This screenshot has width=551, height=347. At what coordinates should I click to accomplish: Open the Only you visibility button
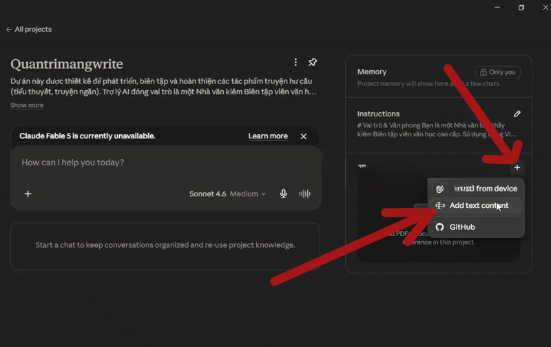(x=497, y=72)
